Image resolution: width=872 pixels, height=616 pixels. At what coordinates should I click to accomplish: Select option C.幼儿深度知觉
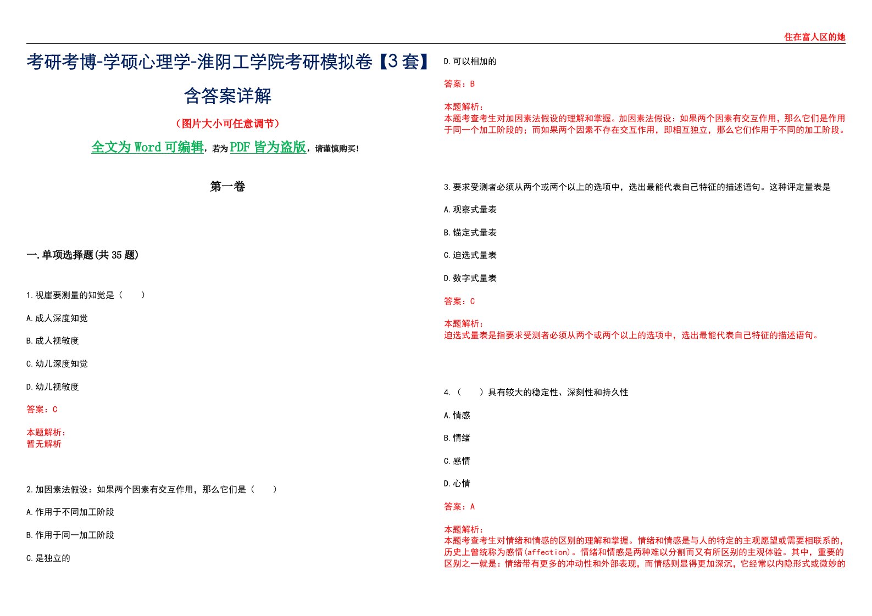[57, 364]
